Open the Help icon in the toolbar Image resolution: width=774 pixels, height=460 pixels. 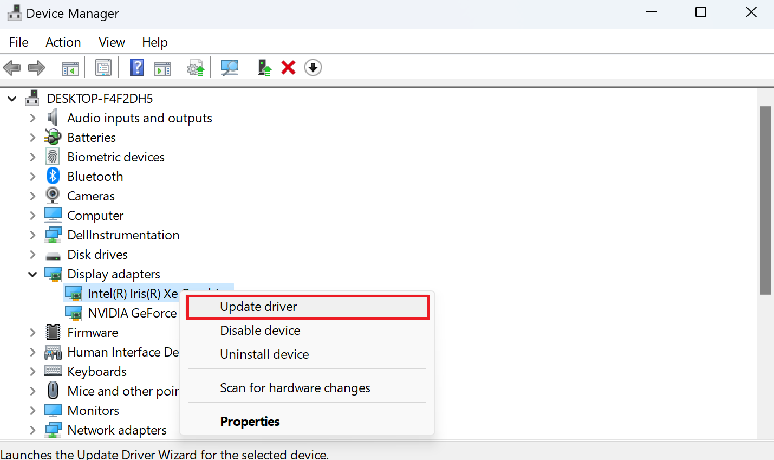(x=137, y=67)
